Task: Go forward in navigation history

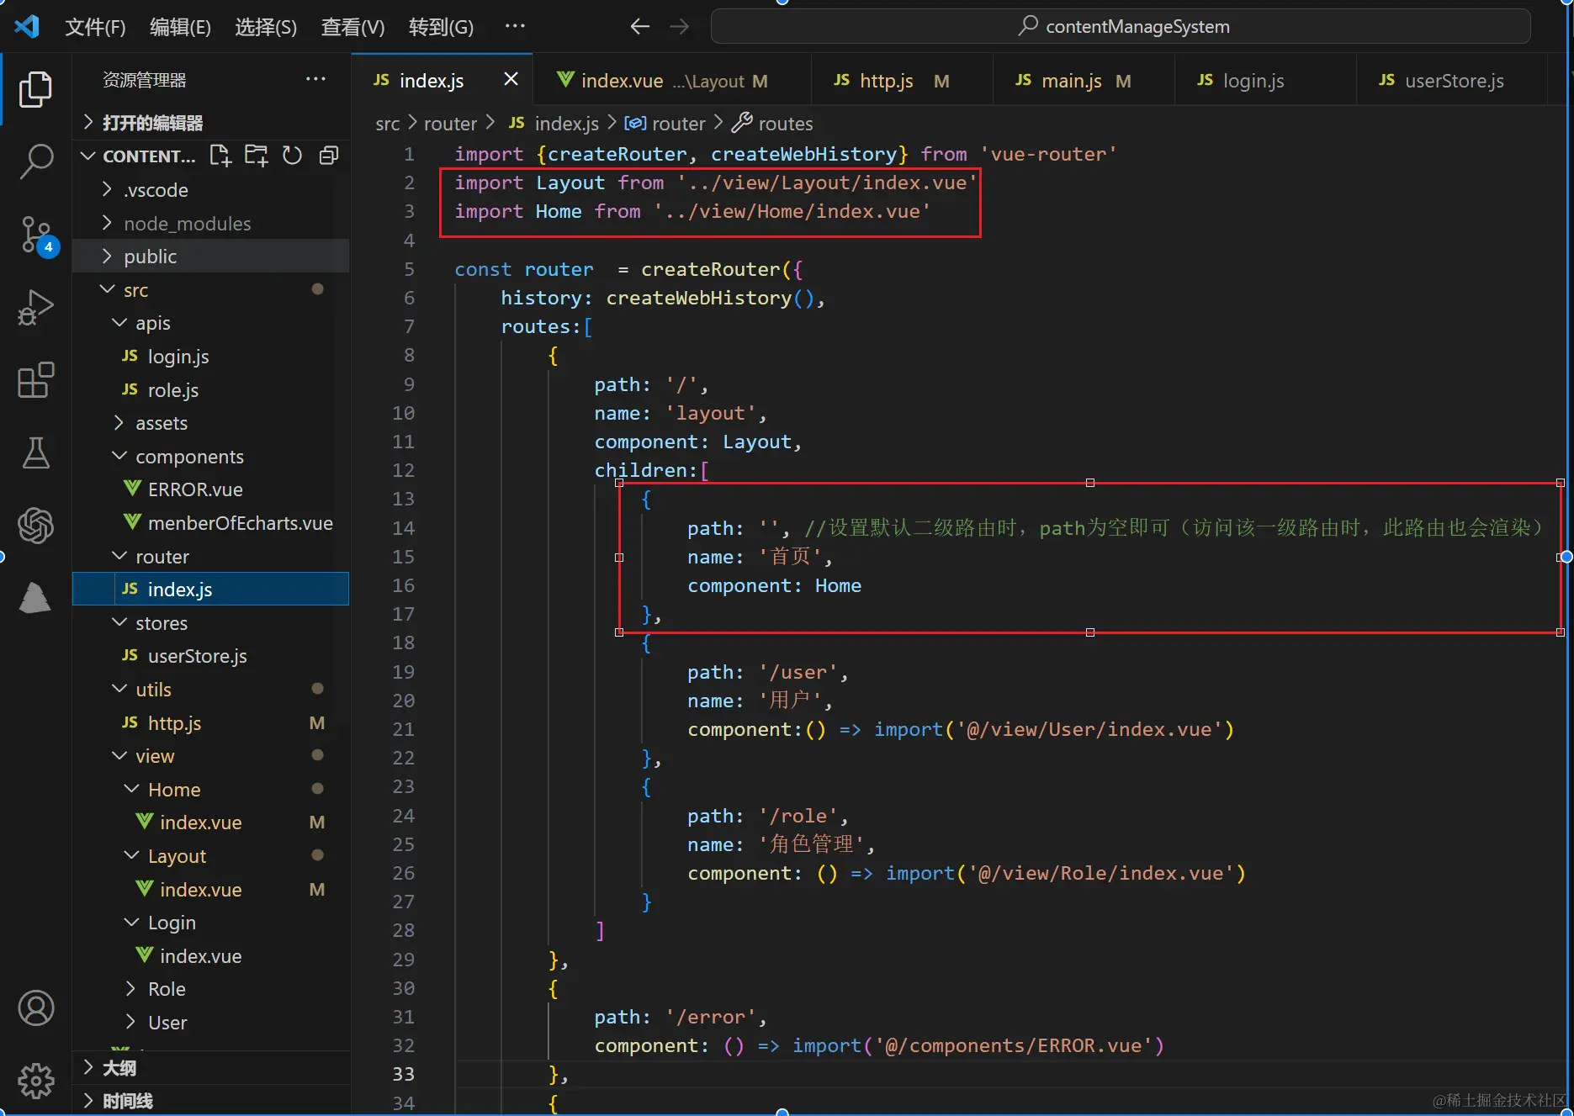Action: (680, 27)
